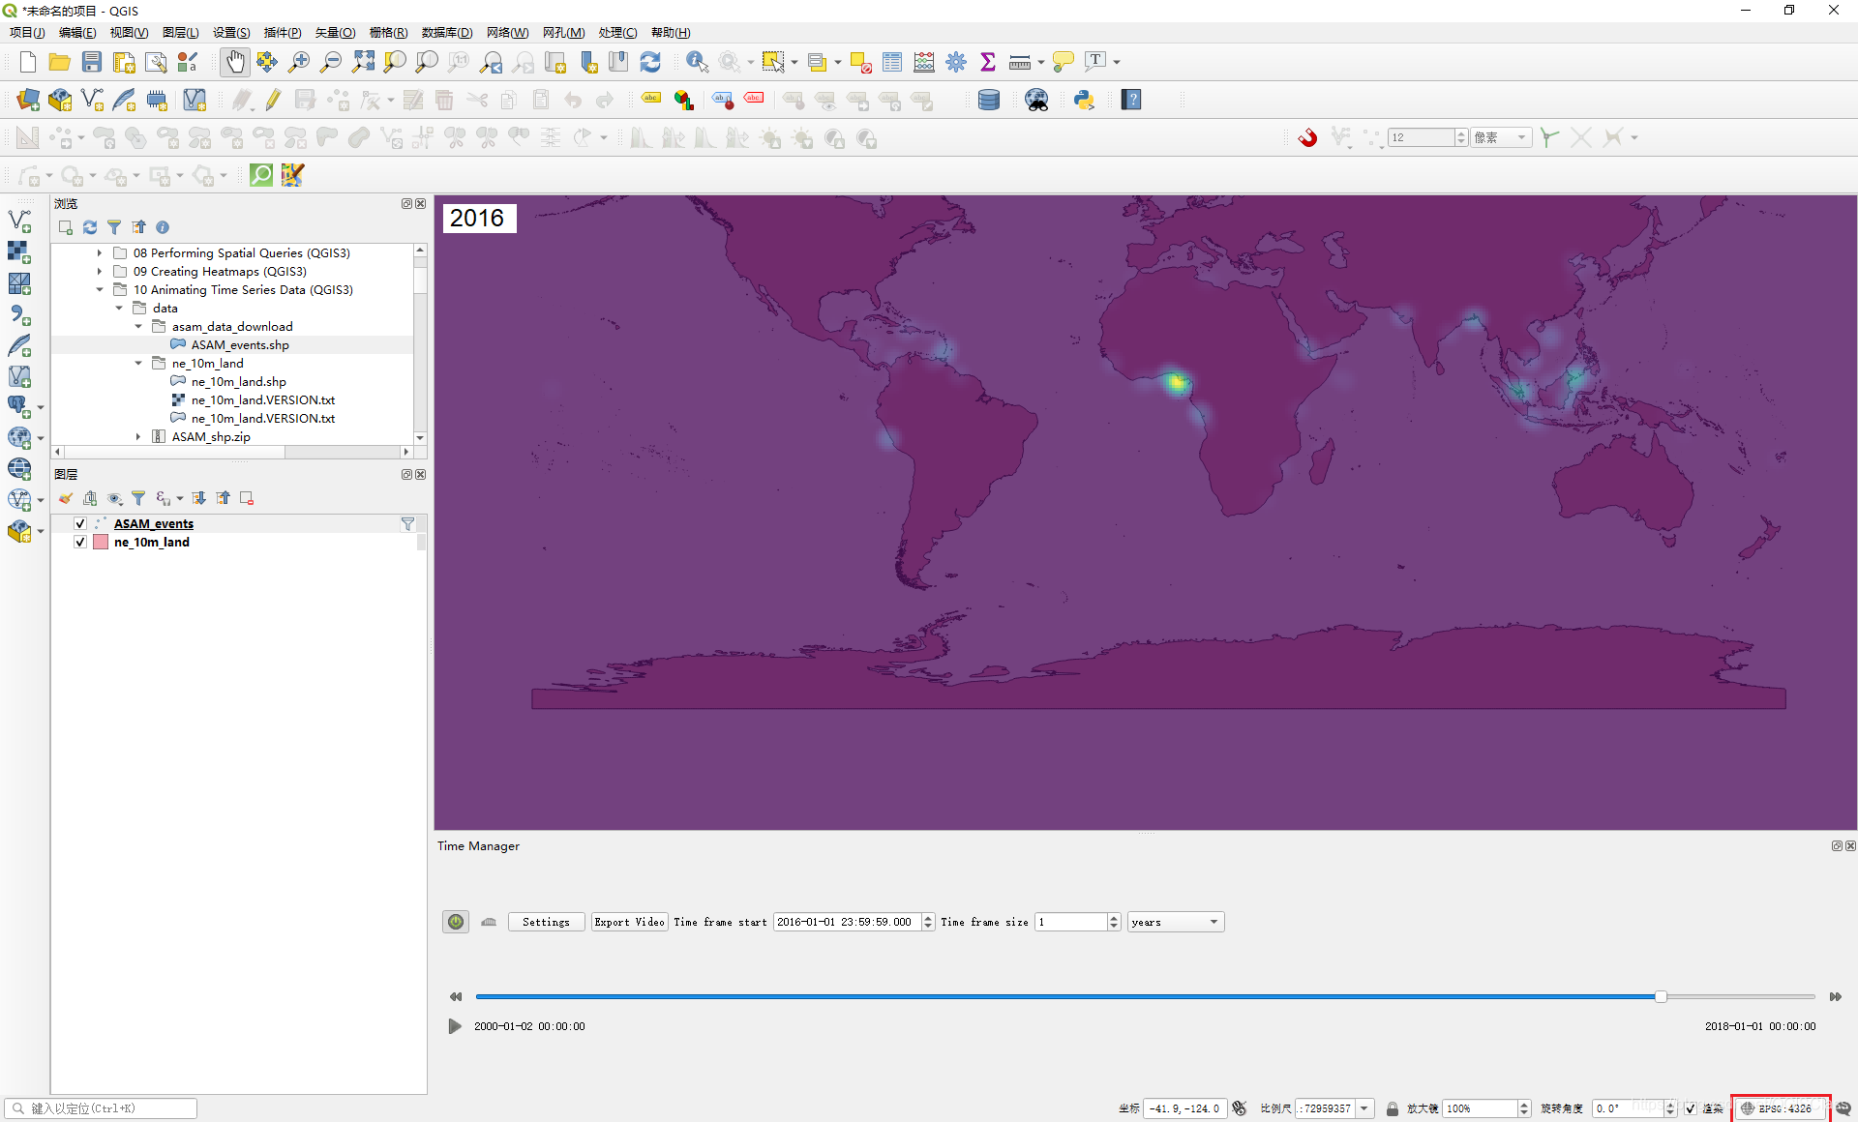Enable snapping with the magnet icon
Image resolution: width=1858 pixels, height=1122 pixels.
tap(1308, 137)
